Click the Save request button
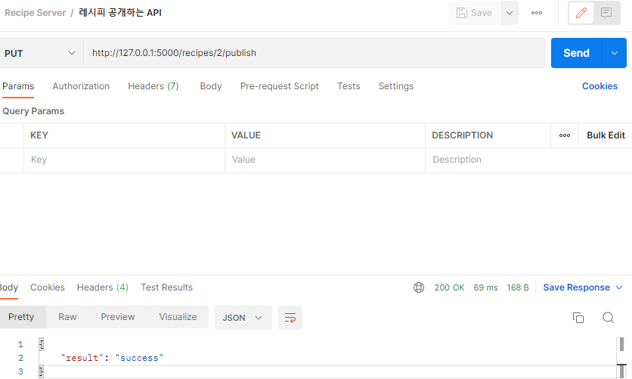Viewport: 632px width, 379px height. (x=474, y=13)
